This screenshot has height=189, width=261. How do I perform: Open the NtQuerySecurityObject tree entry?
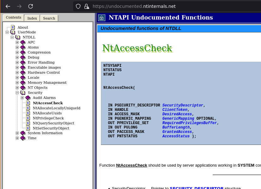tap(53, 123)
